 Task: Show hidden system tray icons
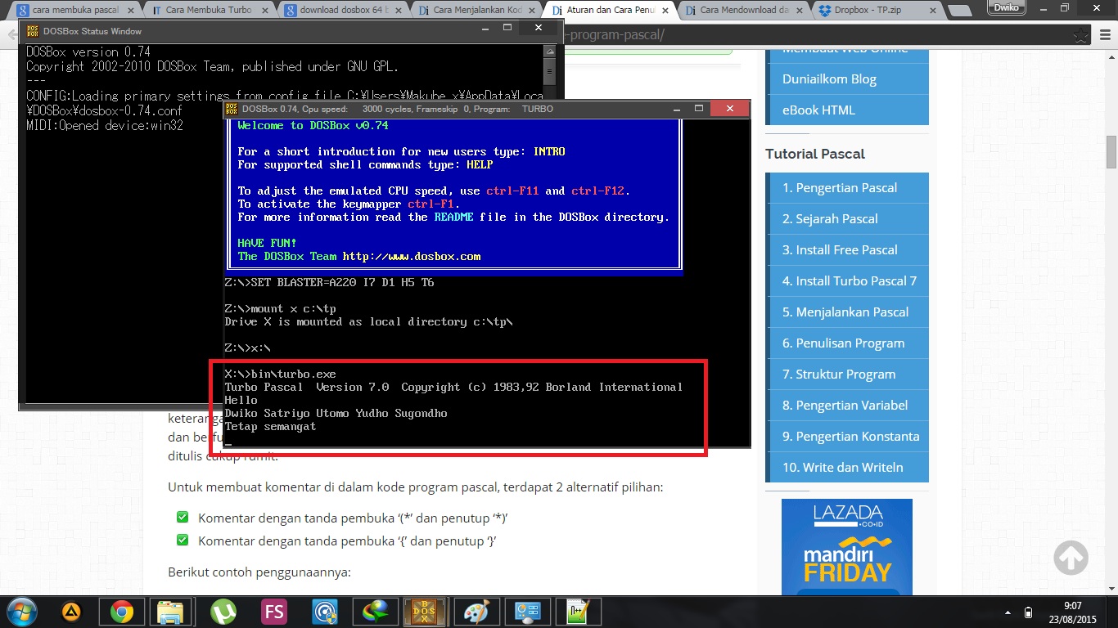1007,612
